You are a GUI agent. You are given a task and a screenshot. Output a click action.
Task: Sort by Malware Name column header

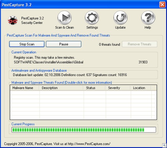click(x=25, y=88)
